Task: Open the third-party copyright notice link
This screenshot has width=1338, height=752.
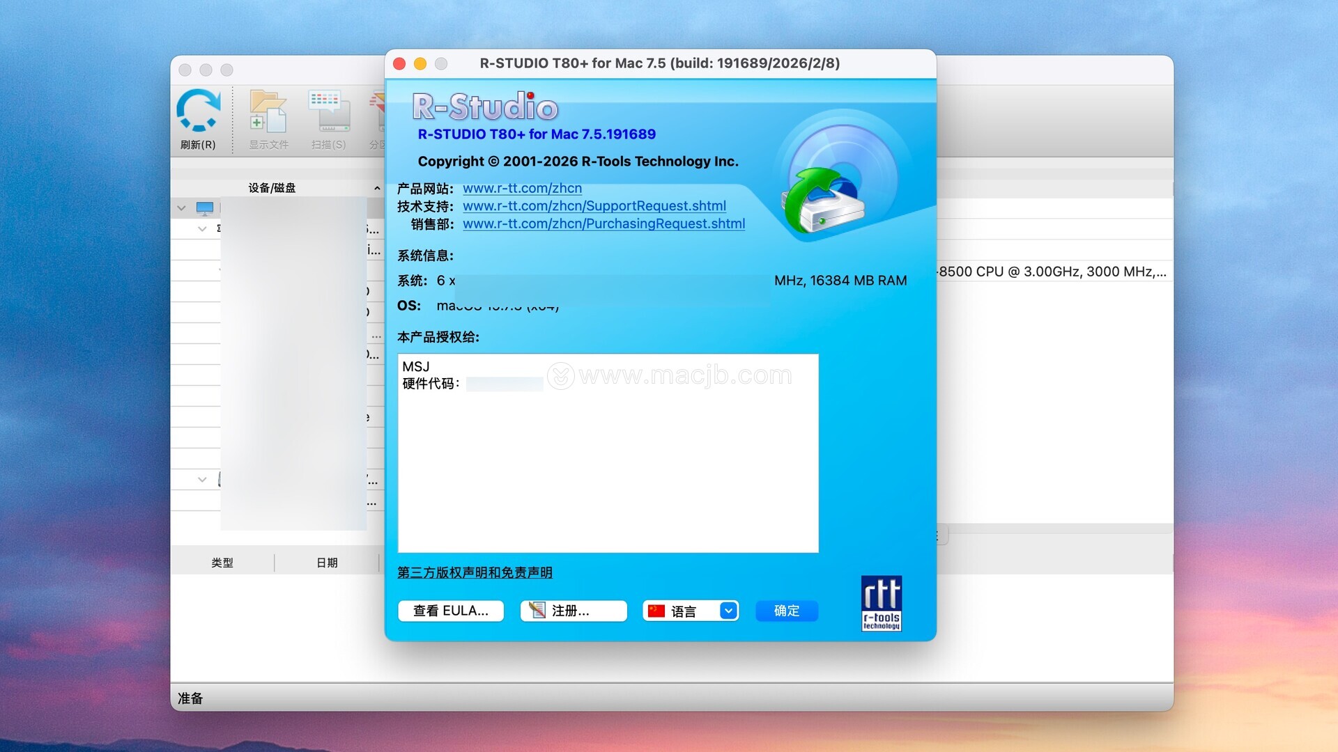Action: (475, 572)
